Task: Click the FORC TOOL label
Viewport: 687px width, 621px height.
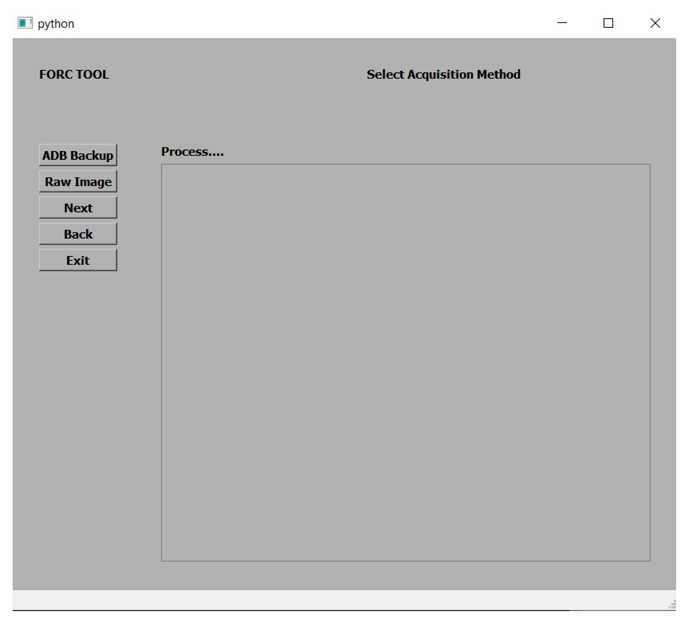Action: (x=74, y=75)
